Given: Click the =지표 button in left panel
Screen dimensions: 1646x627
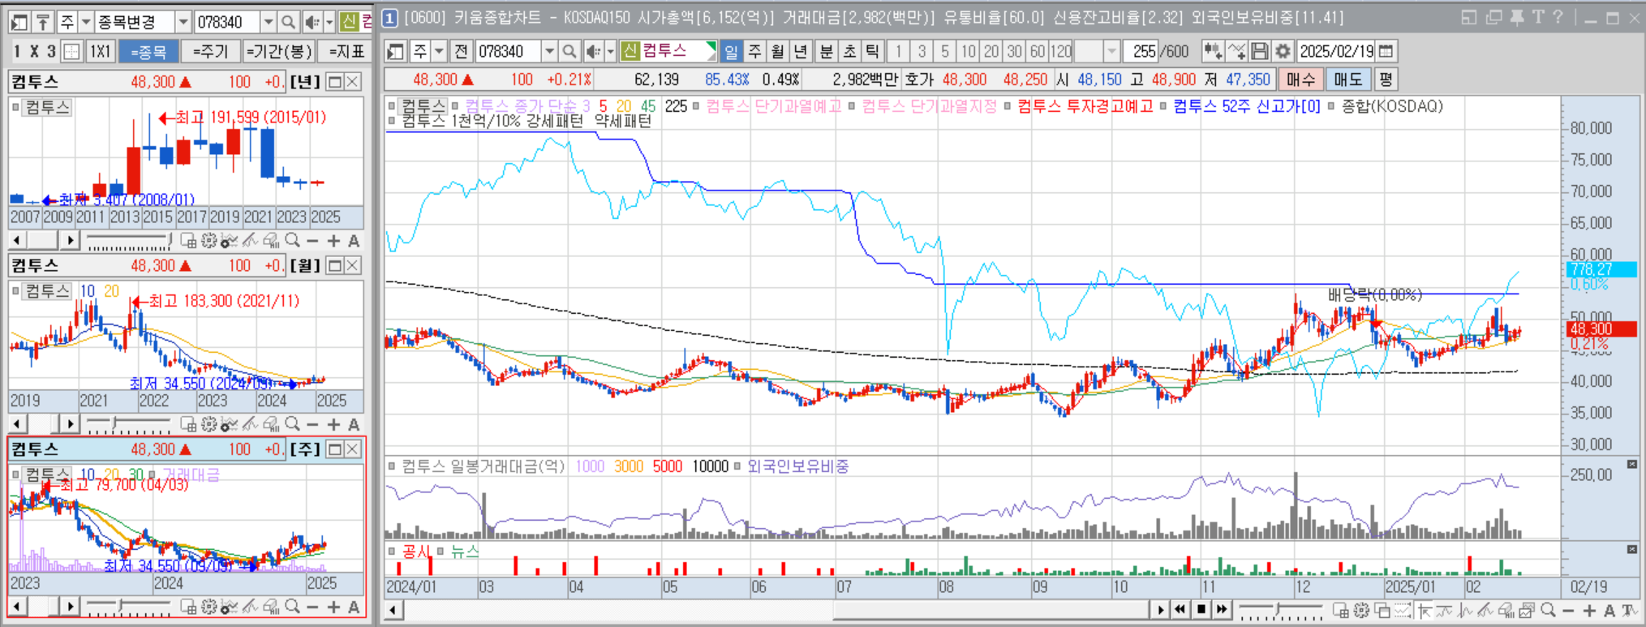Looking at the screenshot, I should pos(346,51).
